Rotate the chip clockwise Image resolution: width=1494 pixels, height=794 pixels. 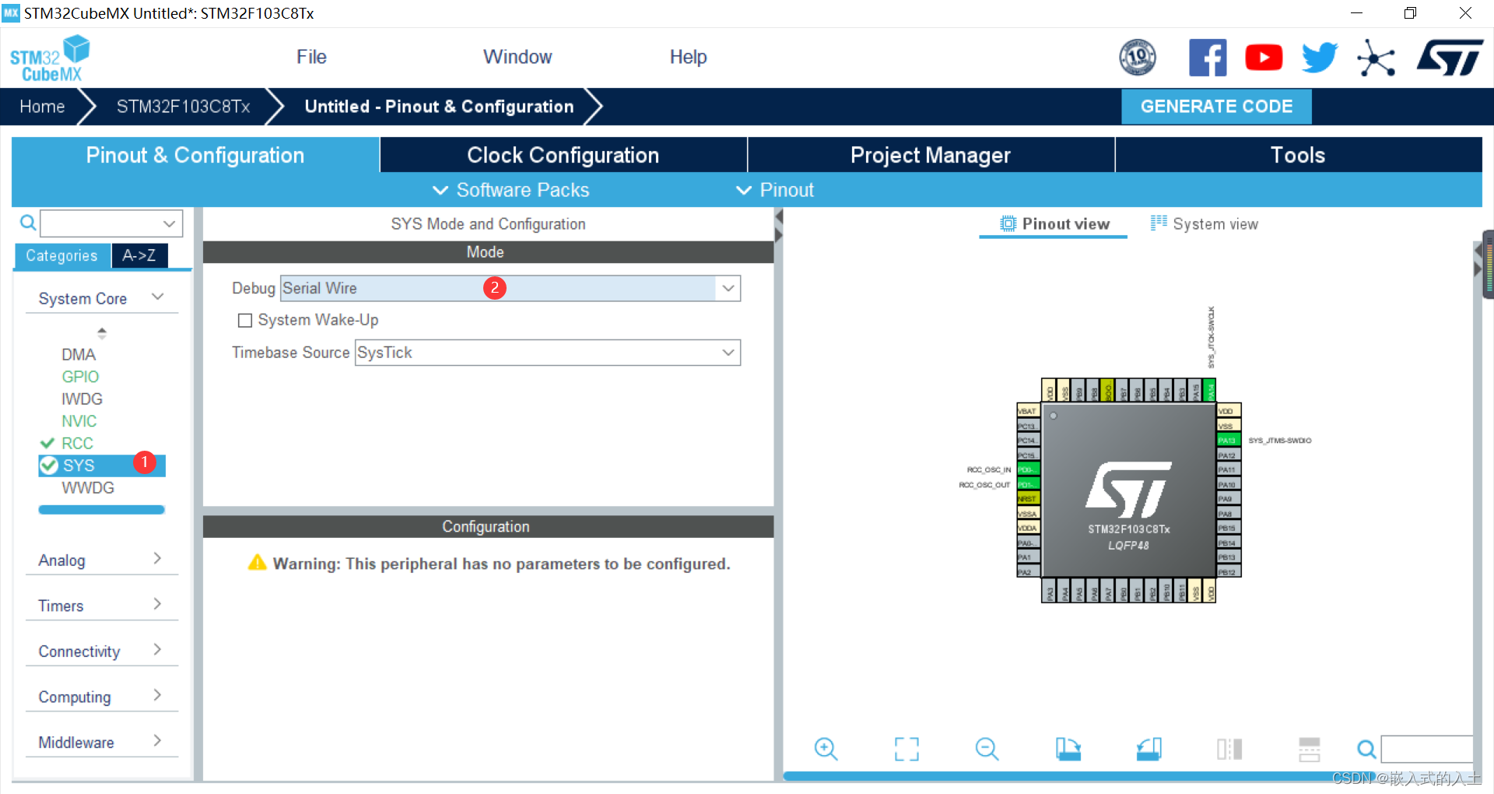1068,749
